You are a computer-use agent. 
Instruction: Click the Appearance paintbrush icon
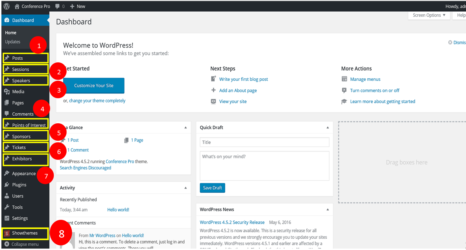tap(7, 174)
